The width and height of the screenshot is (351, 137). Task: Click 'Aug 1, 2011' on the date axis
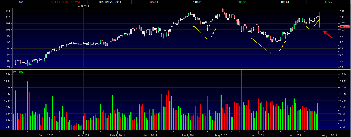(x=330, y=135)
